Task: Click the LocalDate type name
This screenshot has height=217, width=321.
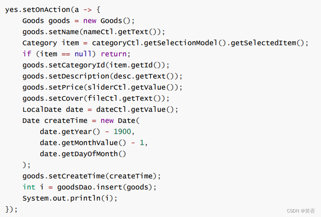Action: coord(42,109)
